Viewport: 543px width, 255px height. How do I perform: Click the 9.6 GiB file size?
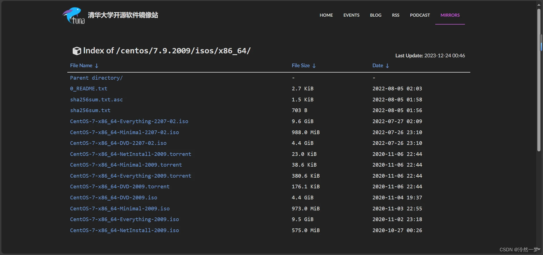[303, 121]
